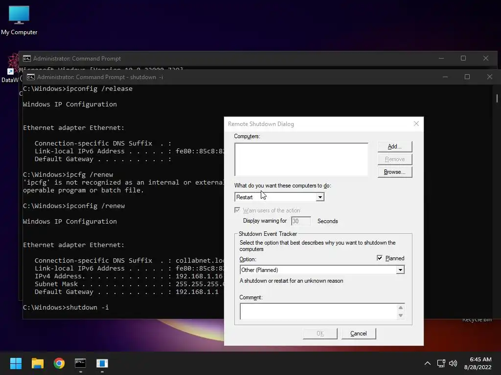Click the Browse... button

pos(395,172)
